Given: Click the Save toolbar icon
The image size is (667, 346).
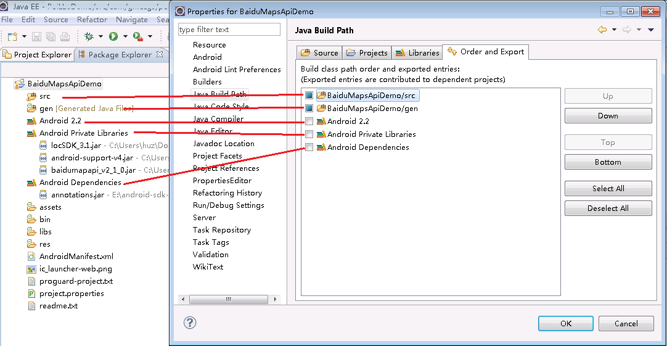Looking at the screenshot, I should [36, 36].
